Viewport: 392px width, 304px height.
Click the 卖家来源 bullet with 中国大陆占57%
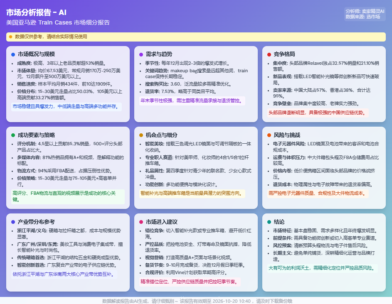pos(322,93)
